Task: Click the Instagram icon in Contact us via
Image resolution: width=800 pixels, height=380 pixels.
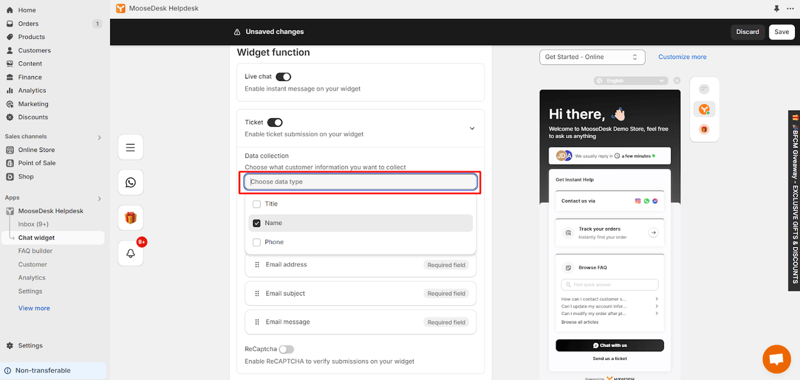Action: tap(638, 201)
